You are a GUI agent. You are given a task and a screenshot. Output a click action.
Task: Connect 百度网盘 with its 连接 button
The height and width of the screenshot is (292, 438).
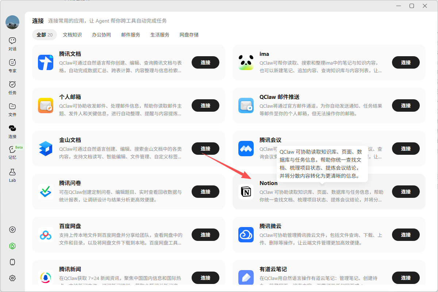click(205, 235)
